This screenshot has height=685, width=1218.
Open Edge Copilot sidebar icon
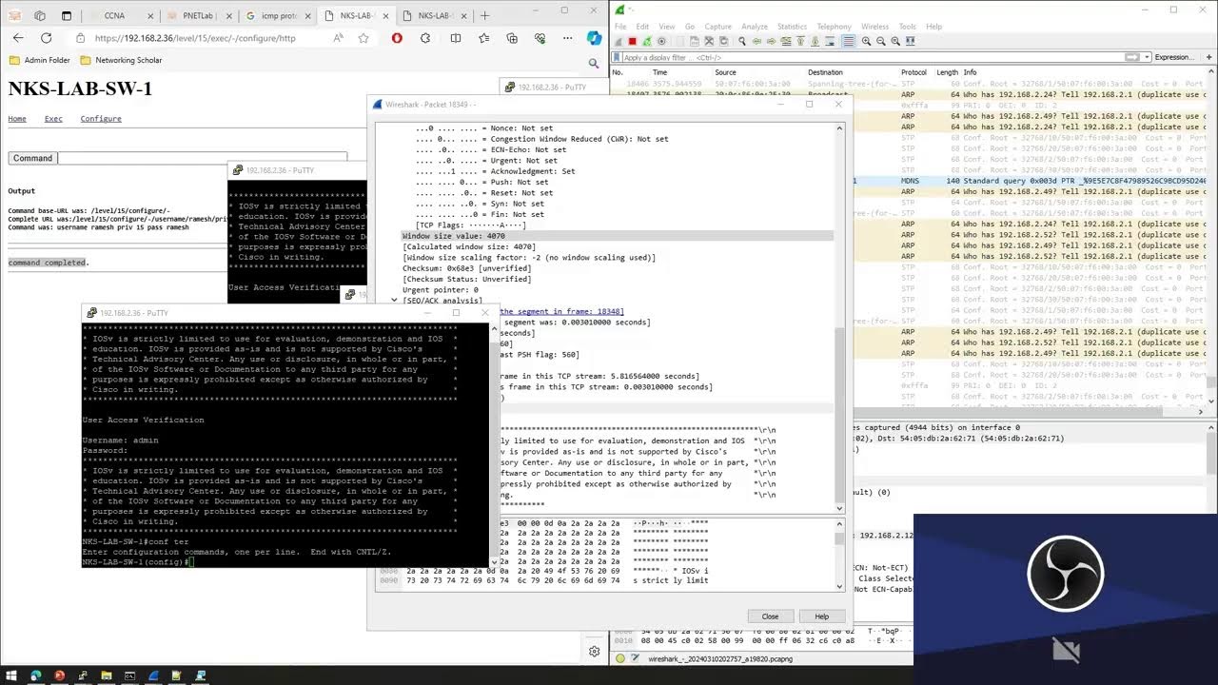click(x=594, y=38)
